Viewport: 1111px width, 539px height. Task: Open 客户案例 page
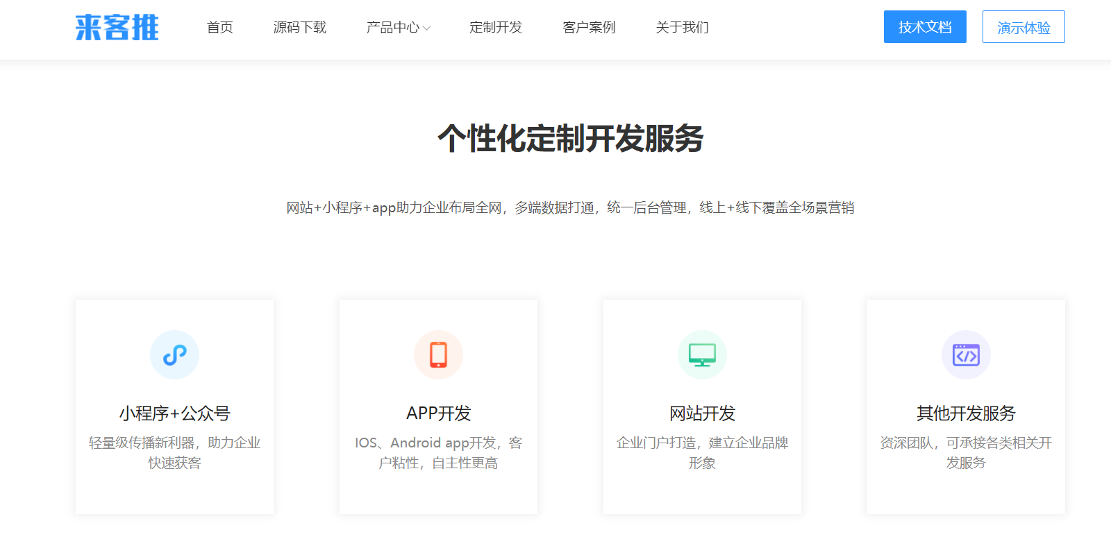click(589, 27)
